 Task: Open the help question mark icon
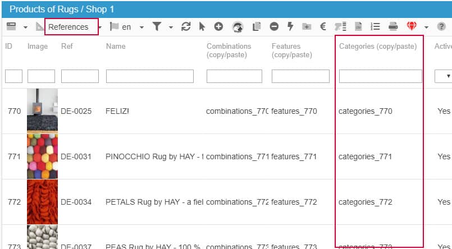click(x=441, y=27)
